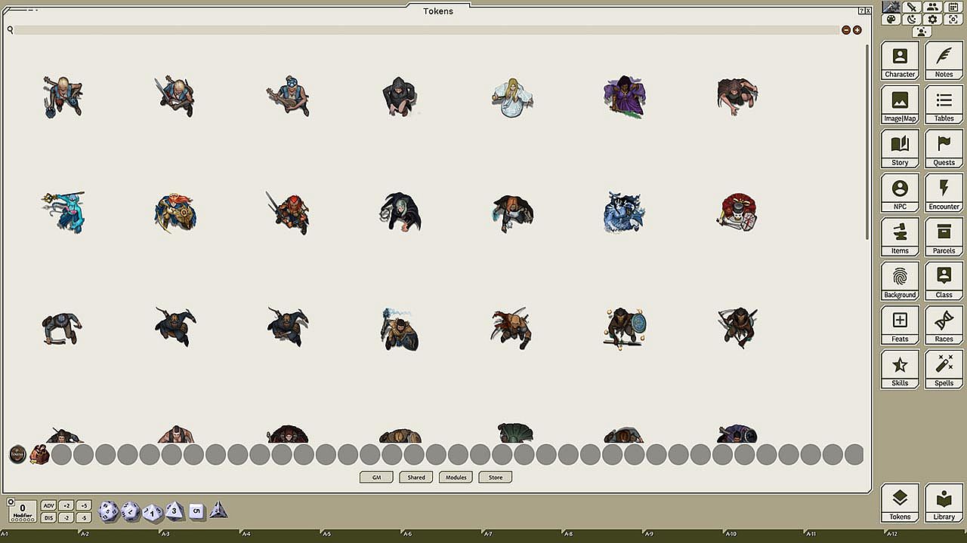The height and width of the screenshot is (543, 967).
Task: Open the Races sidebar panel
Action: point(944,325)
